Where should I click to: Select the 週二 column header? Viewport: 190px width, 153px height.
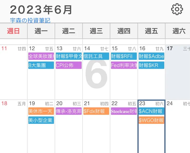tap(69, 31)
